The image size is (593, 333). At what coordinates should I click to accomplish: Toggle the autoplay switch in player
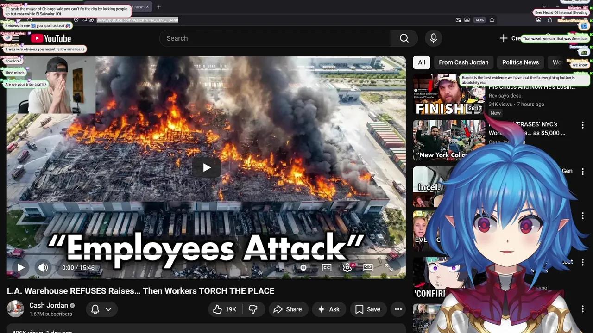303,267
